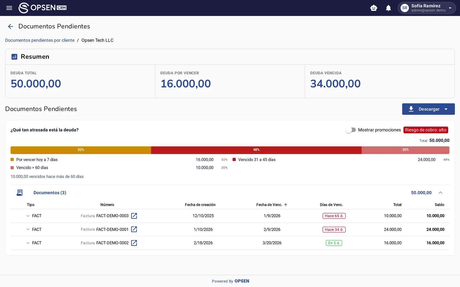Open Documentos pendientes por cliente breadcrumb
The image size is (460, 287).
[40, 40]
